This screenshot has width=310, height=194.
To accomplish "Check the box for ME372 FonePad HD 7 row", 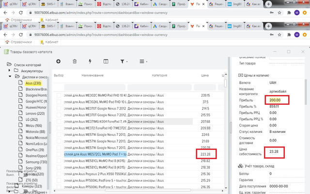I will [x=59, y=128].
